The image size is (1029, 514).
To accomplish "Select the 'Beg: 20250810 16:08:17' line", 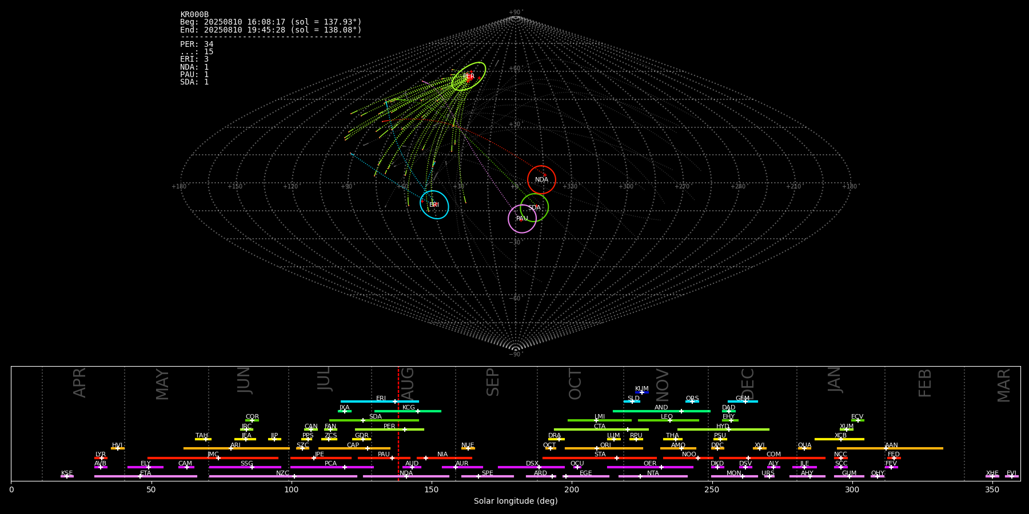I will coord(271,22).
